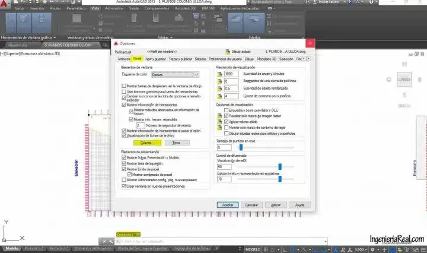Toggle the File Tabs interface button
427x253 pixels.
[235, 23]
